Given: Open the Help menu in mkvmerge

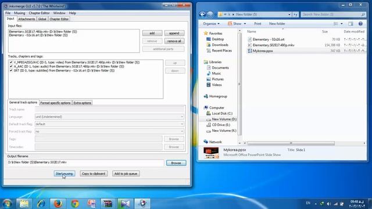Looking at the screenshot, I should [x=72, y=13].
